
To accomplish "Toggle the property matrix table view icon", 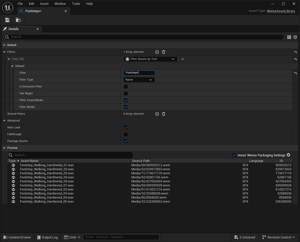I will pyautogui.click(x=289, y=37).
